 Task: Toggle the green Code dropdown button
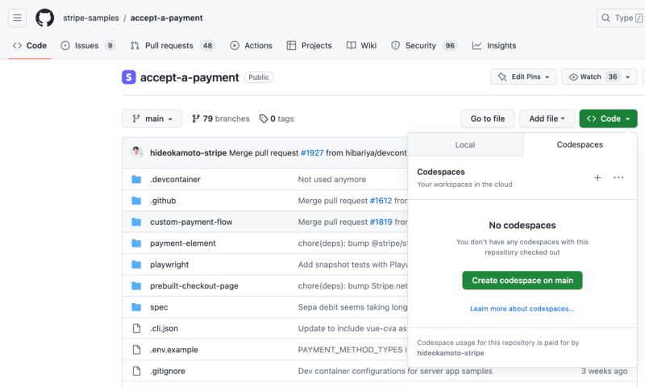(x=609, y=119)
